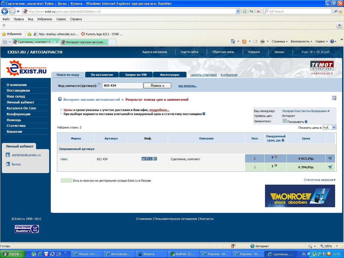The image size is (344, 258).
Task: Switch to the Аксессуары tab
Action: tap(170, 75)
